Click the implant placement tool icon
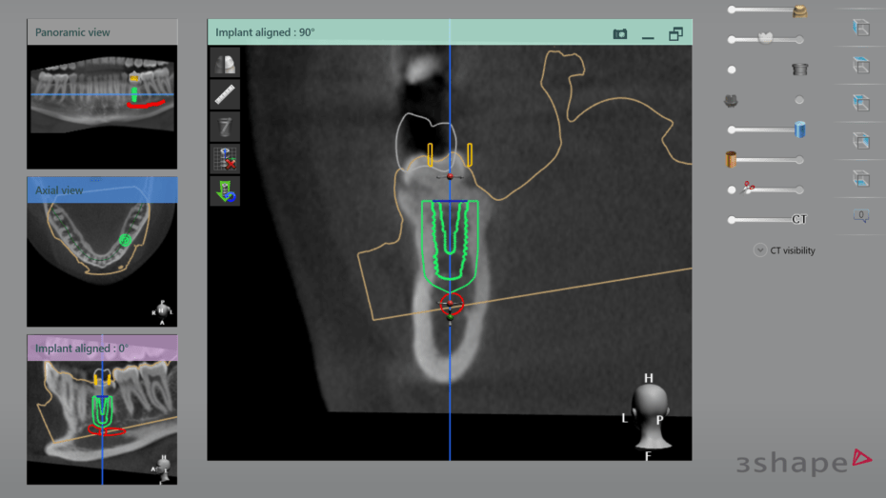Image resolution: width=886 pixels, height=498 pixels. (x=225, y=127)
